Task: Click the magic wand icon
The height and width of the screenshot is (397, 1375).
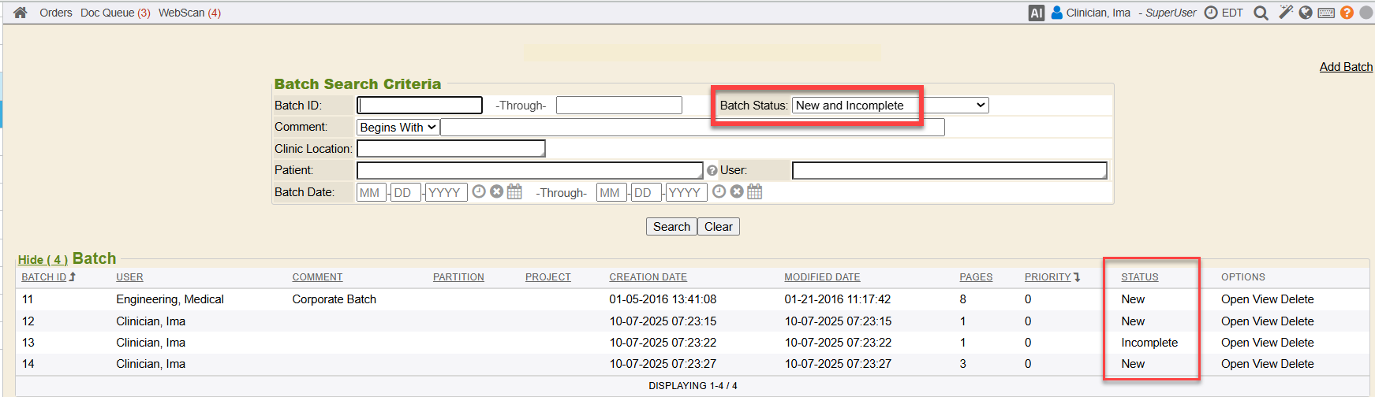Action: tap(1285, 13)
